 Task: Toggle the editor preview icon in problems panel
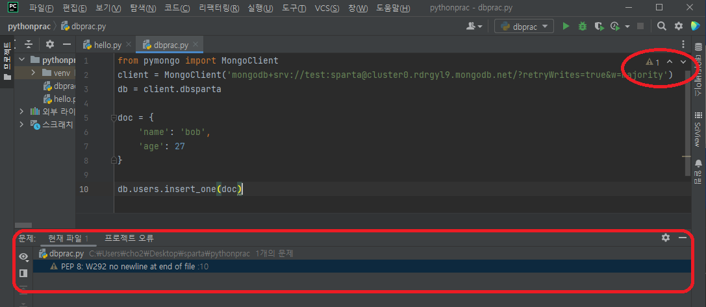[x=23, y=273]
